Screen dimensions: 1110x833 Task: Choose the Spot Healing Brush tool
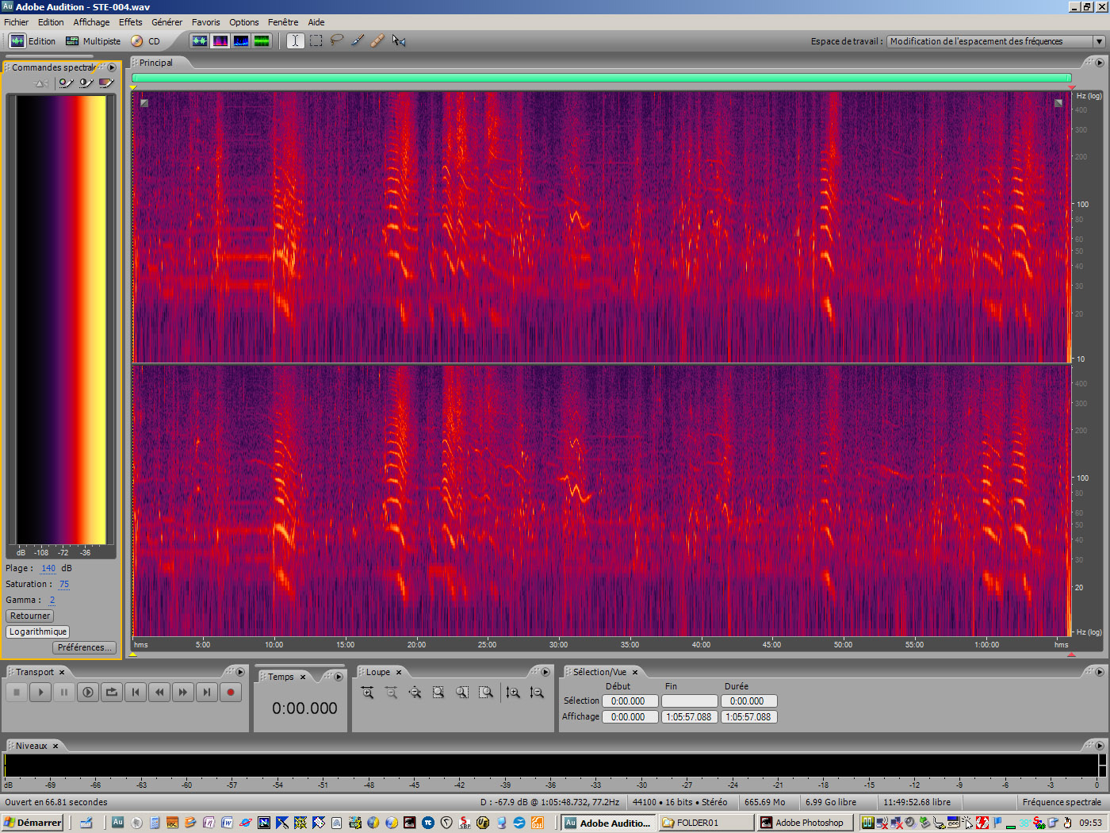[x=377, y=40]
